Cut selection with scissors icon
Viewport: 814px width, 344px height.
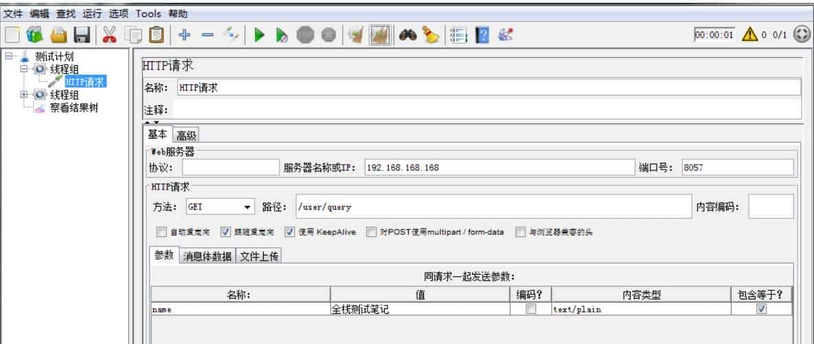click(x=109, y=35)
